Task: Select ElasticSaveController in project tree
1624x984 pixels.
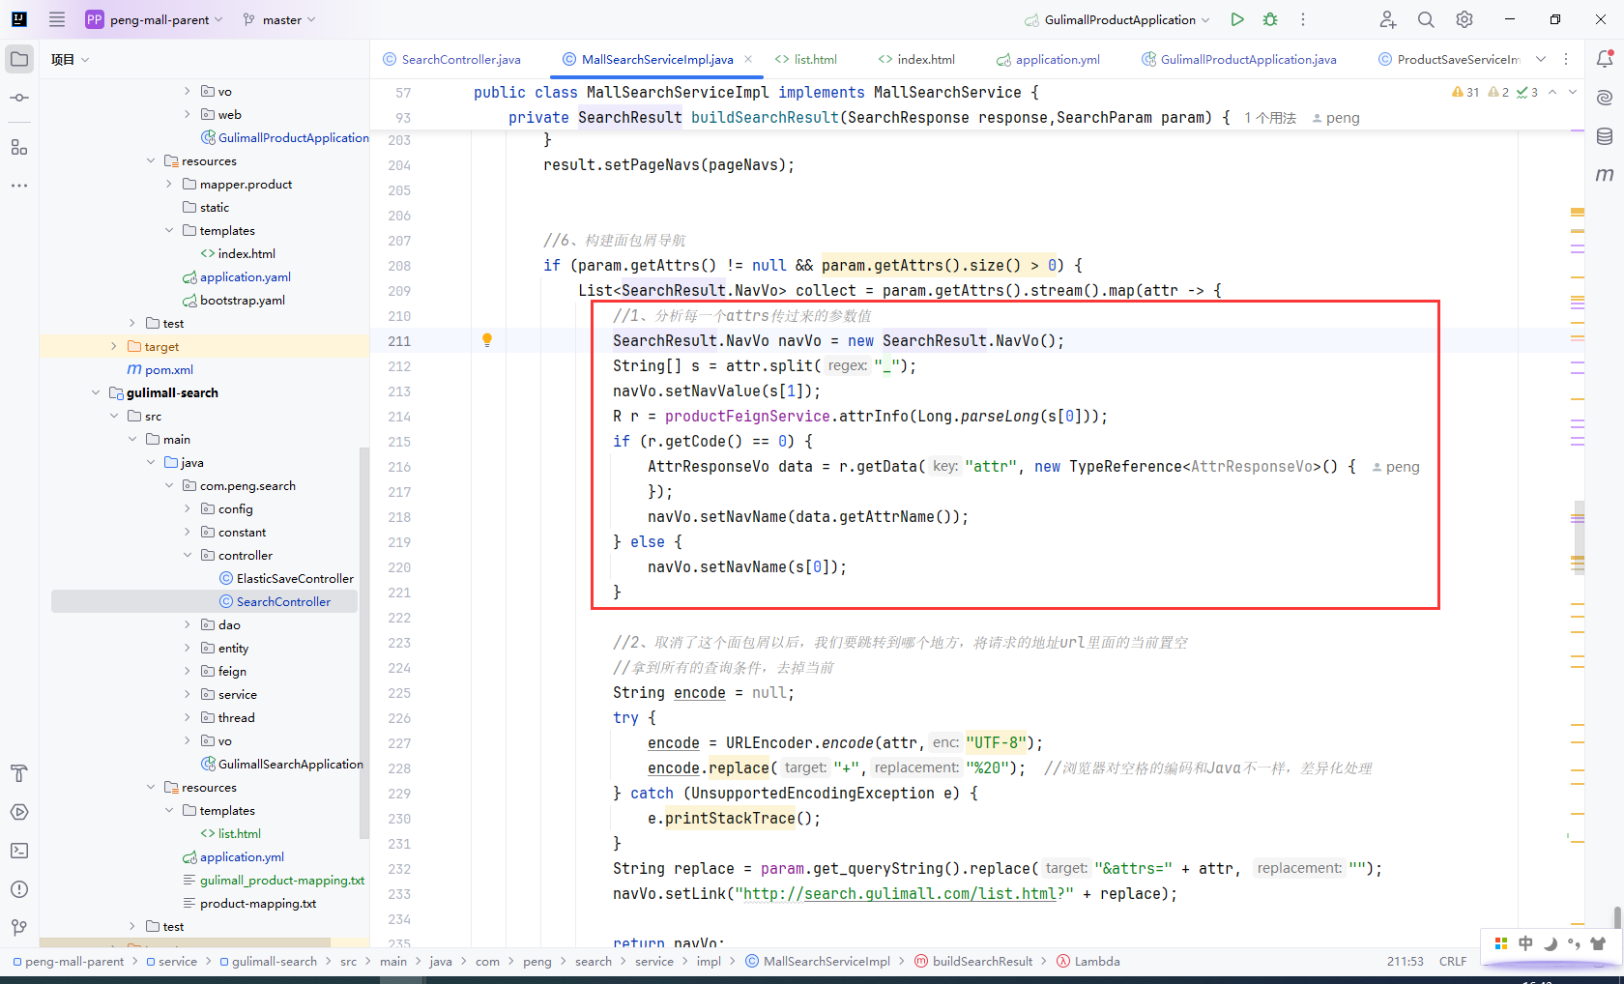Action: 286,578
